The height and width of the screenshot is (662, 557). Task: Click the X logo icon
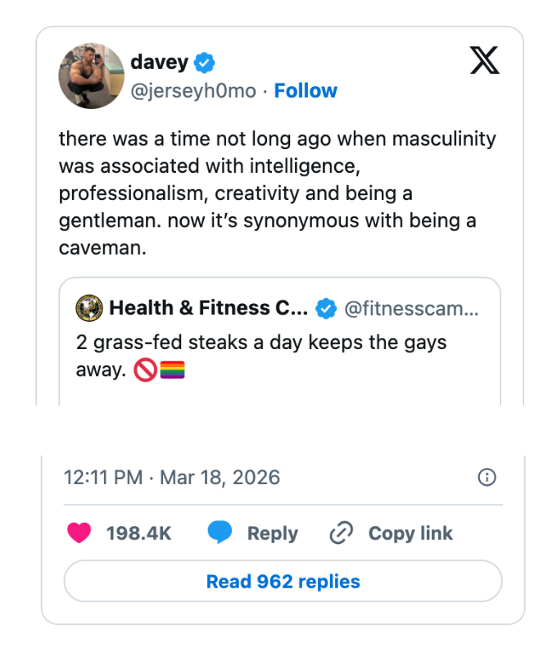point(484,61)
